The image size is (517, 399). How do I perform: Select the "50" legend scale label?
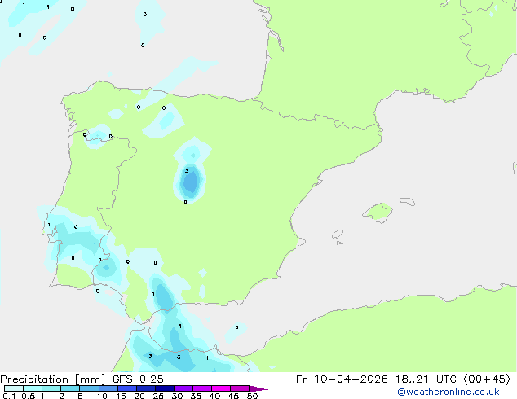pyautogui.click(x=252, y=396)
